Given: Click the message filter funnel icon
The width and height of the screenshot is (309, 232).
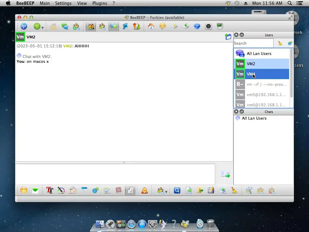Looking at the screenshot, I should [84, 190].
